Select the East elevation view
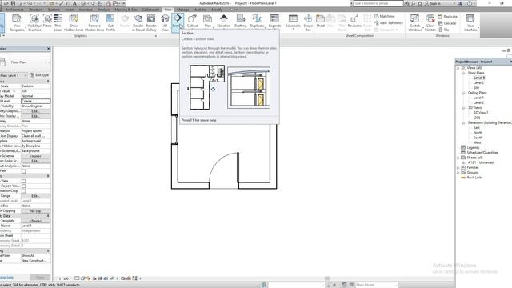This screenshot has height=288, width=512. click(x=477, y=128)
